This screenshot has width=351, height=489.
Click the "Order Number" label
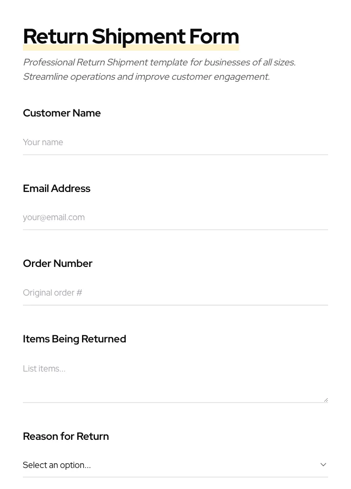[57, 264]
